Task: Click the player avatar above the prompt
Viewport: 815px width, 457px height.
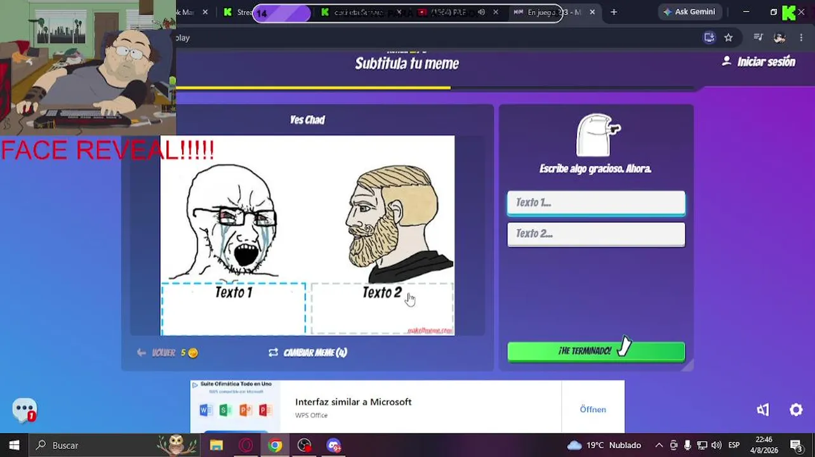Action: (597, 135)
